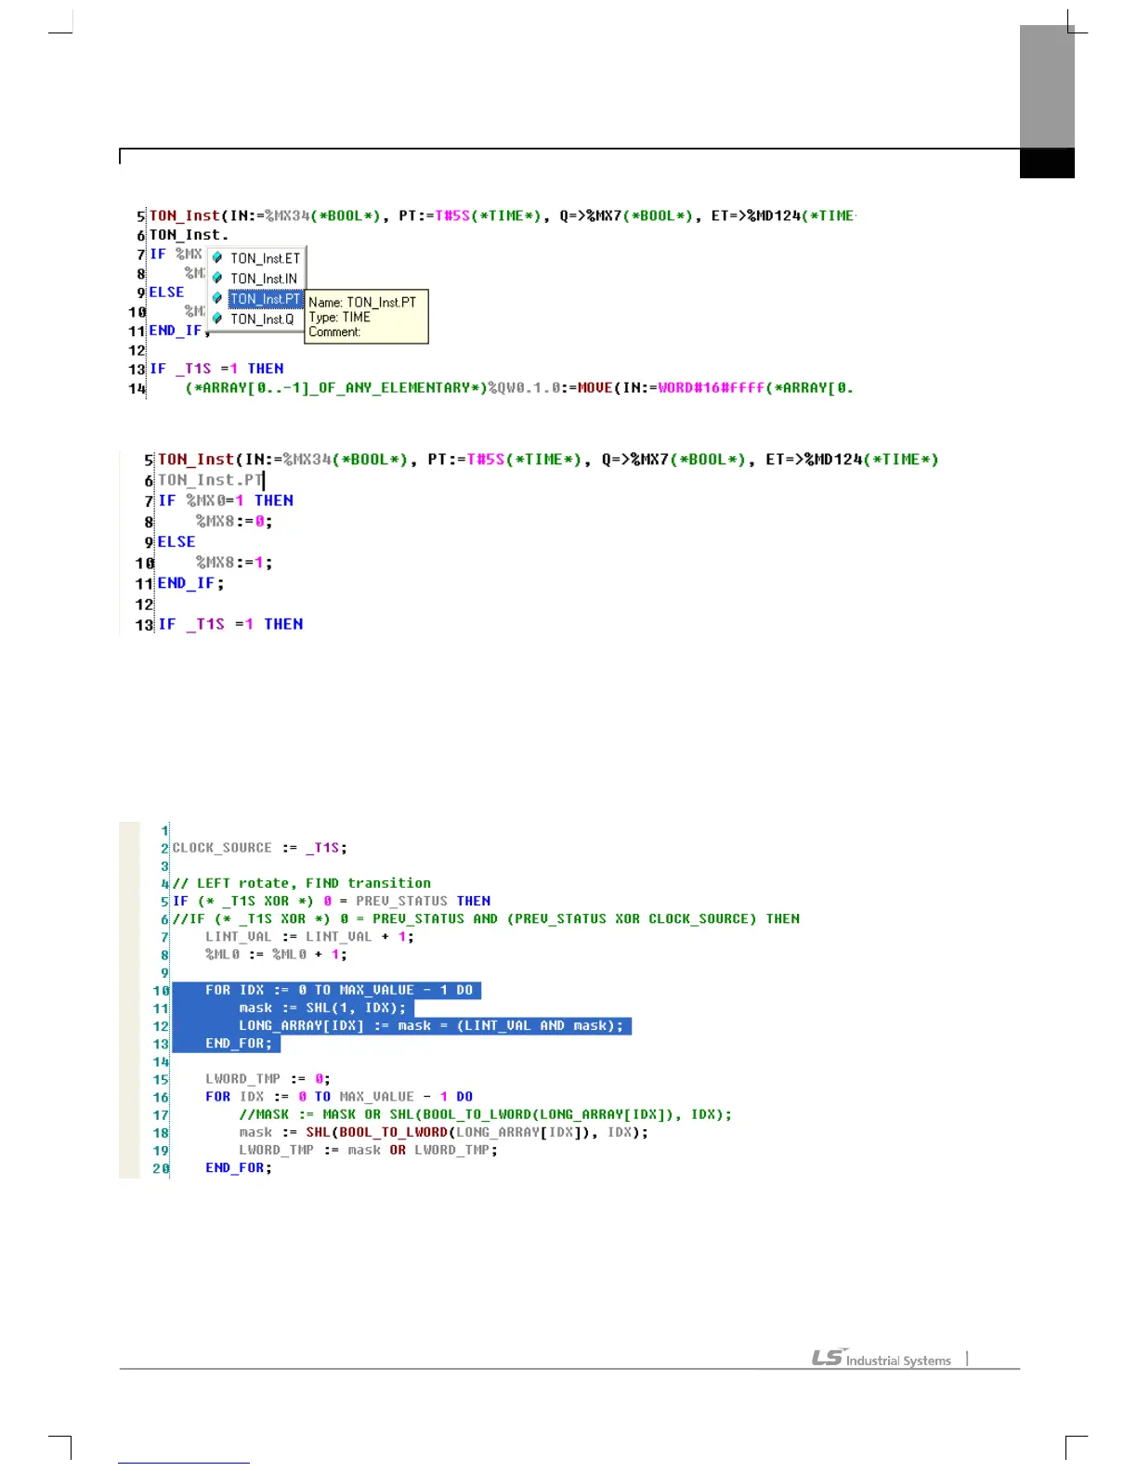
Task: Click 'IF %MX0=1 THEN' code line
Action: click(226, 501)
